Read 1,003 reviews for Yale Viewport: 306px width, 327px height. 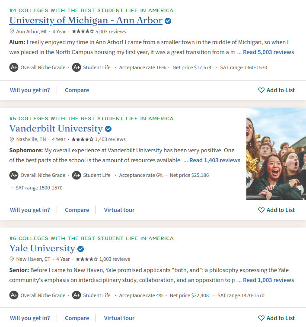(268, 280)
